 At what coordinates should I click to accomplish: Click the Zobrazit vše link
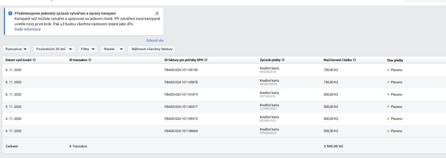pyautogui.click(x=155, y=40)
